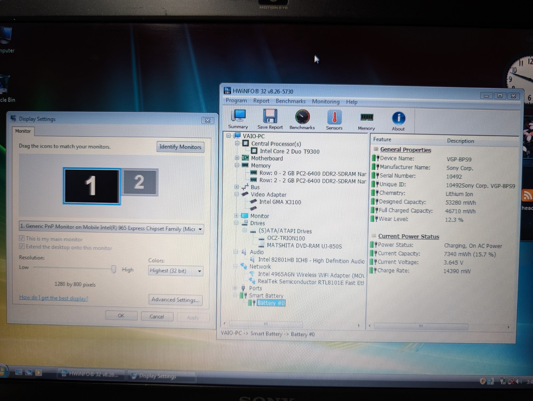
Task: Select the Monitor tab in Display Settings
Action: pos(23,131)
